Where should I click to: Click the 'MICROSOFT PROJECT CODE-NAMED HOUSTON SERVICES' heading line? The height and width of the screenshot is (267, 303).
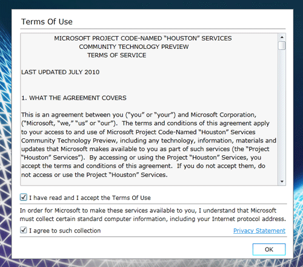pos(143,38)
